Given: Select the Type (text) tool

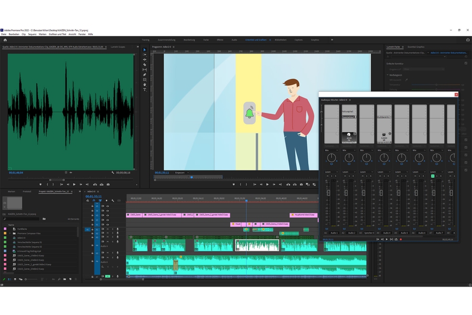Looking at the screenshot, I should (x=144, y=90).
